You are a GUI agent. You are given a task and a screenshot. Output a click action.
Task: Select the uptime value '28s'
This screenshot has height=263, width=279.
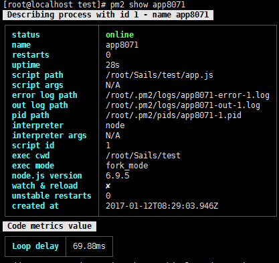112,65
